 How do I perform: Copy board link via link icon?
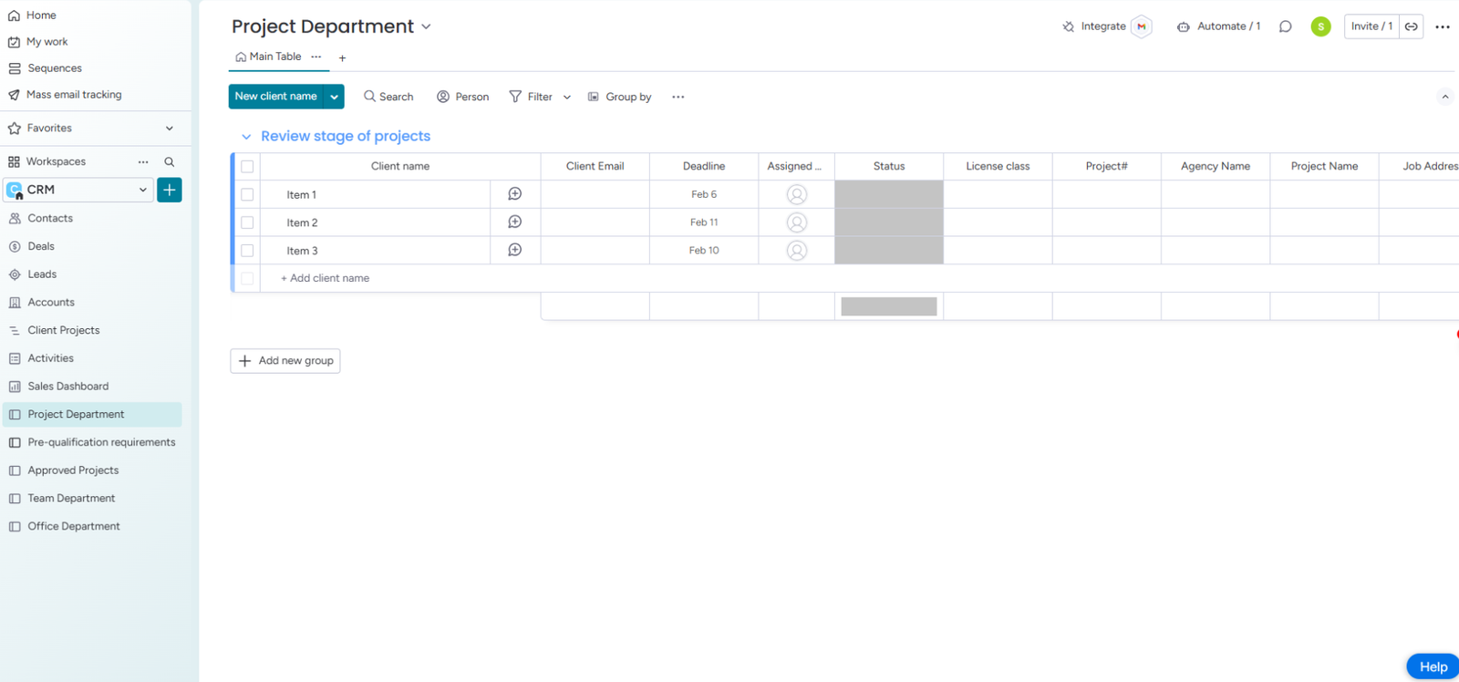[1411, 26]
